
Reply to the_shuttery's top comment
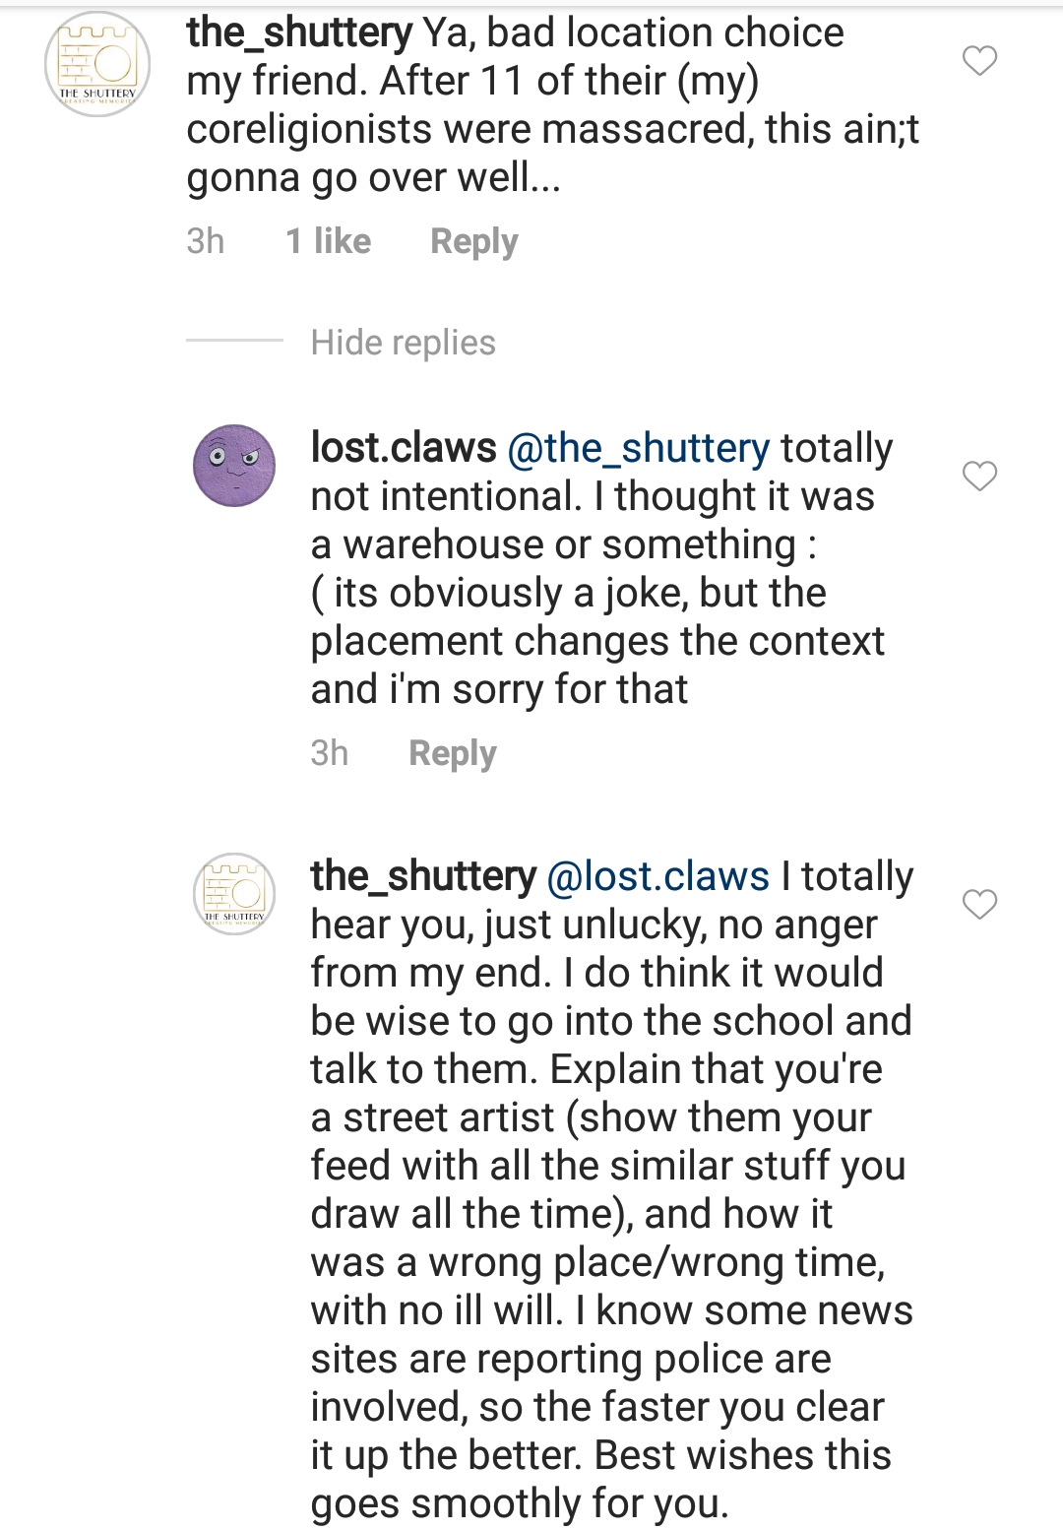pyautogui.click(x=473, y=241)
